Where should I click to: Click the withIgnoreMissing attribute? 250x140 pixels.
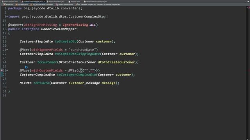coord(40,25)
